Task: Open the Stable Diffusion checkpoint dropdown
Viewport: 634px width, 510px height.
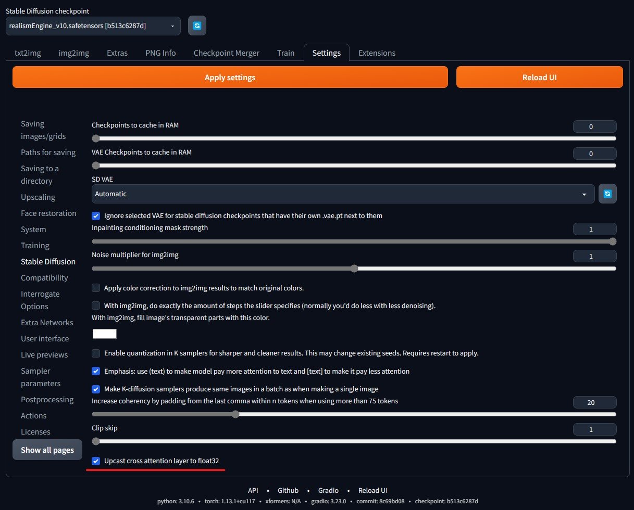Action: (x=93, y=26)
